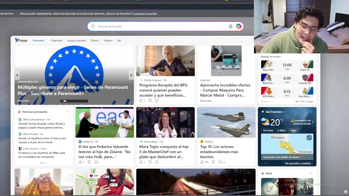Open comments on Mara Topic article

[157, 162]
